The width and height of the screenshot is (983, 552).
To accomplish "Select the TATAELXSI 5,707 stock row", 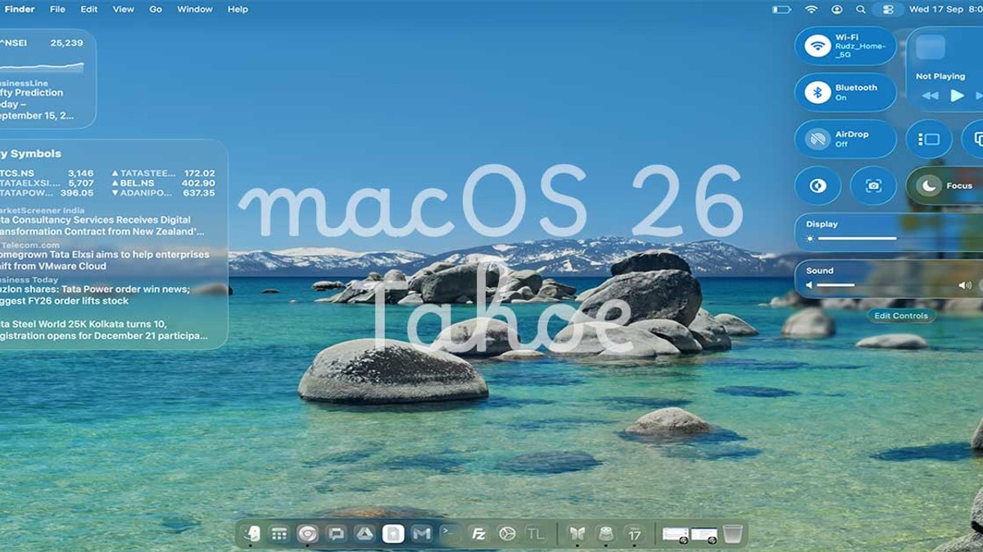I will (x=47, y=183).
